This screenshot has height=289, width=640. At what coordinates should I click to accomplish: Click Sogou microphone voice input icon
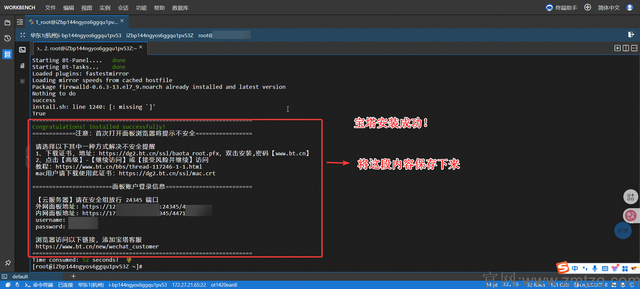coord(594,268)
